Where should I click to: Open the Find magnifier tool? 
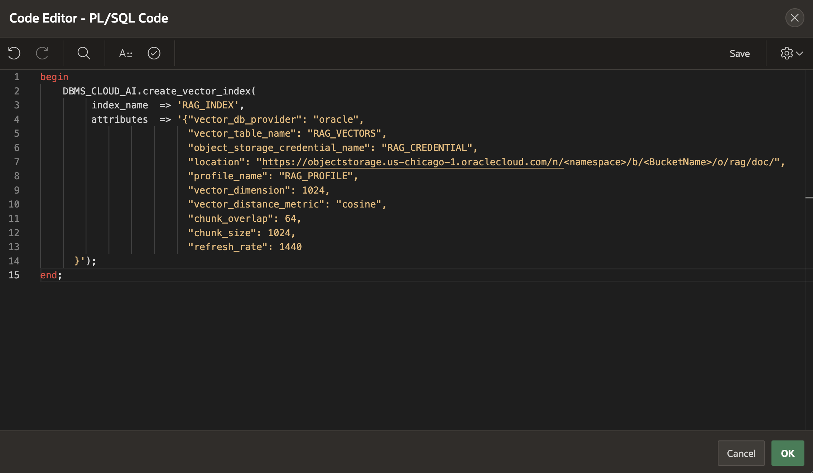tap(83, 53)
